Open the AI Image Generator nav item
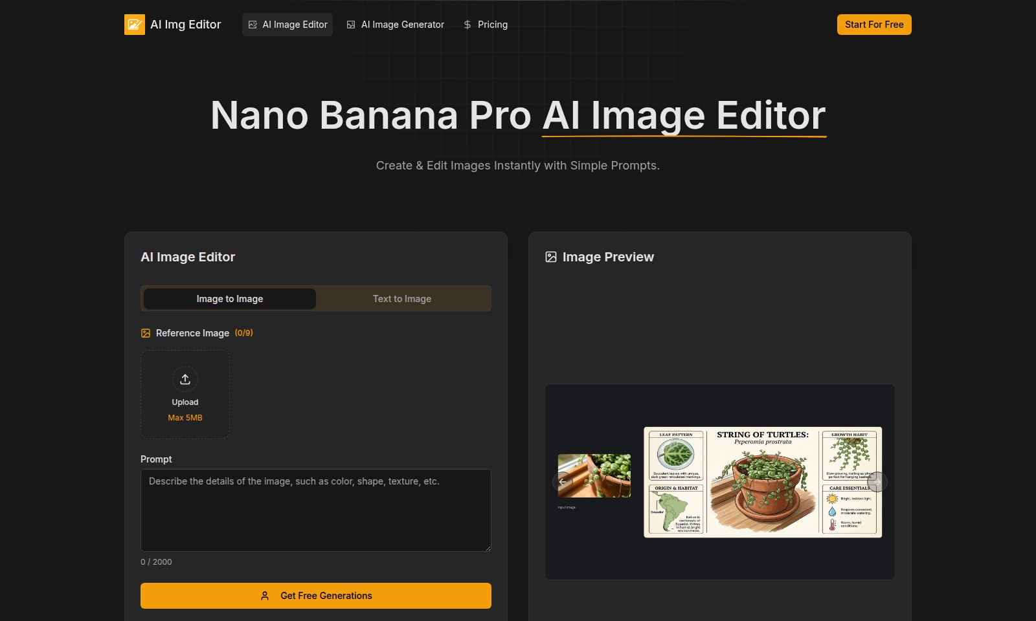The height and width of the screenshot is (621, 1036). pos(395,25)
